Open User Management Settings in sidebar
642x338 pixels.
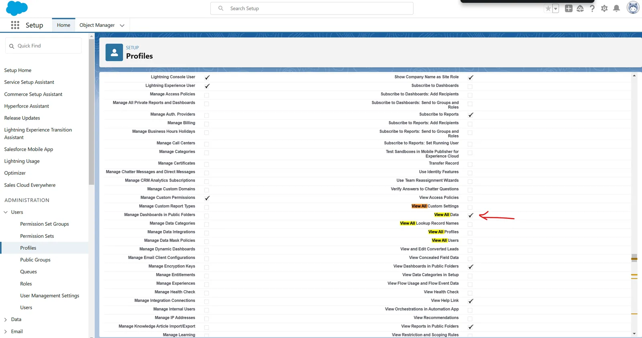(50, 296)
